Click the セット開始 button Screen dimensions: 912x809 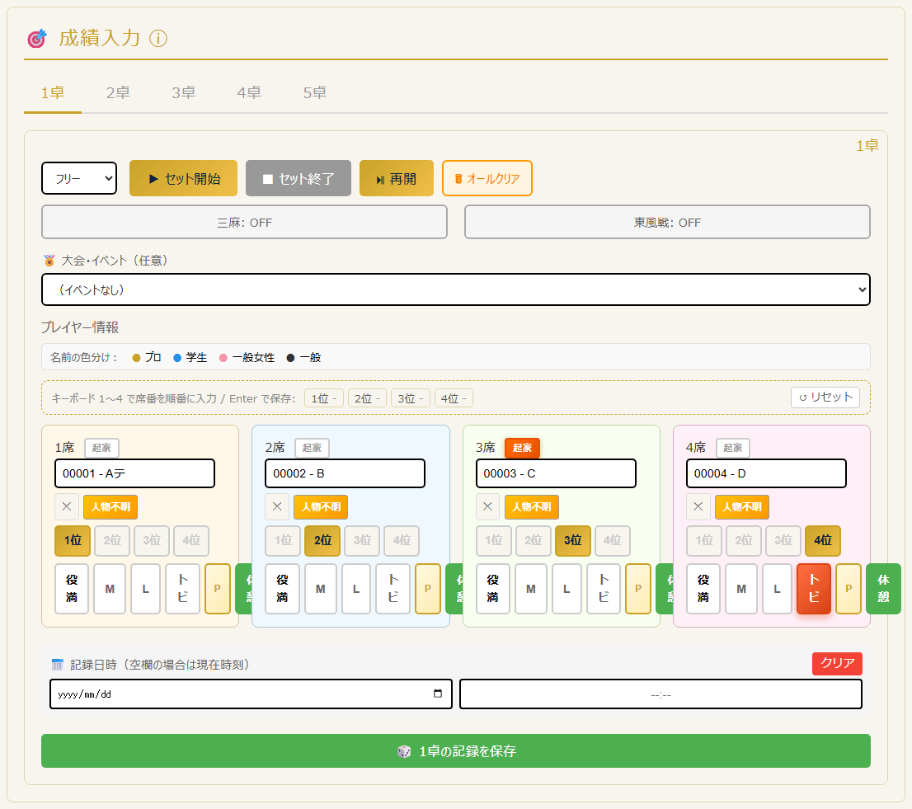(183, 178)
